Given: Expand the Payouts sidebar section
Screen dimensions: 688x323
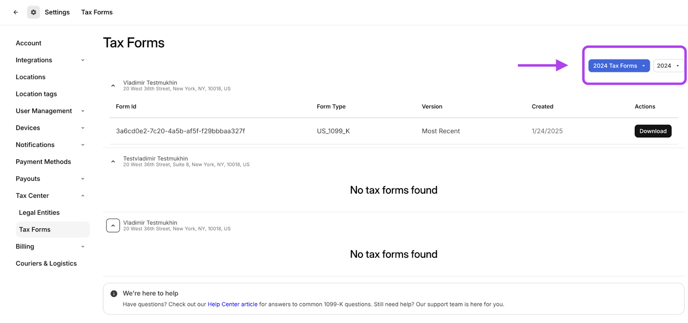Looking at the screenshot, I should click(83, 179).
